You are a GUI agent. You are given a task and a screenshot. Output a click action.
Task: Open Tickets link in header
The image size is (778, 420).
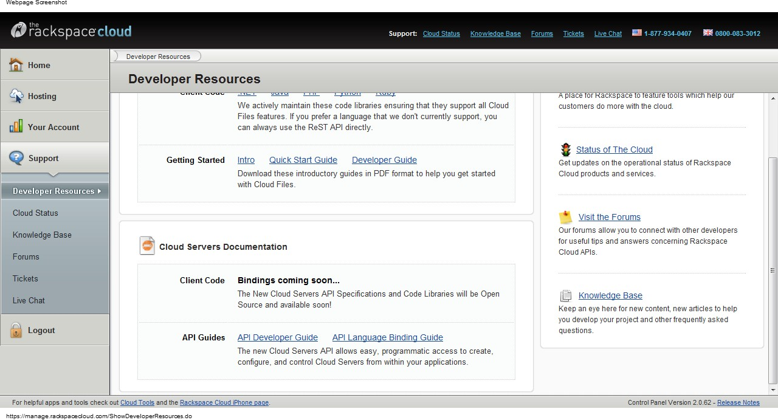click(x=573, y=33)
